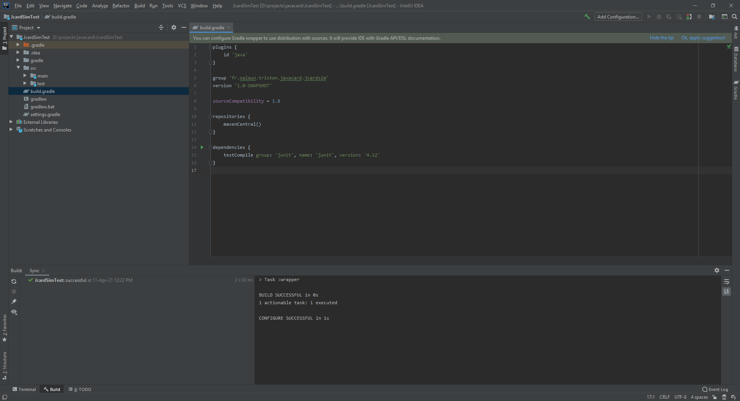Screen dimensions: 740x401
Task: Switch to the Terminal tool window tab
Action: [24, 389]
